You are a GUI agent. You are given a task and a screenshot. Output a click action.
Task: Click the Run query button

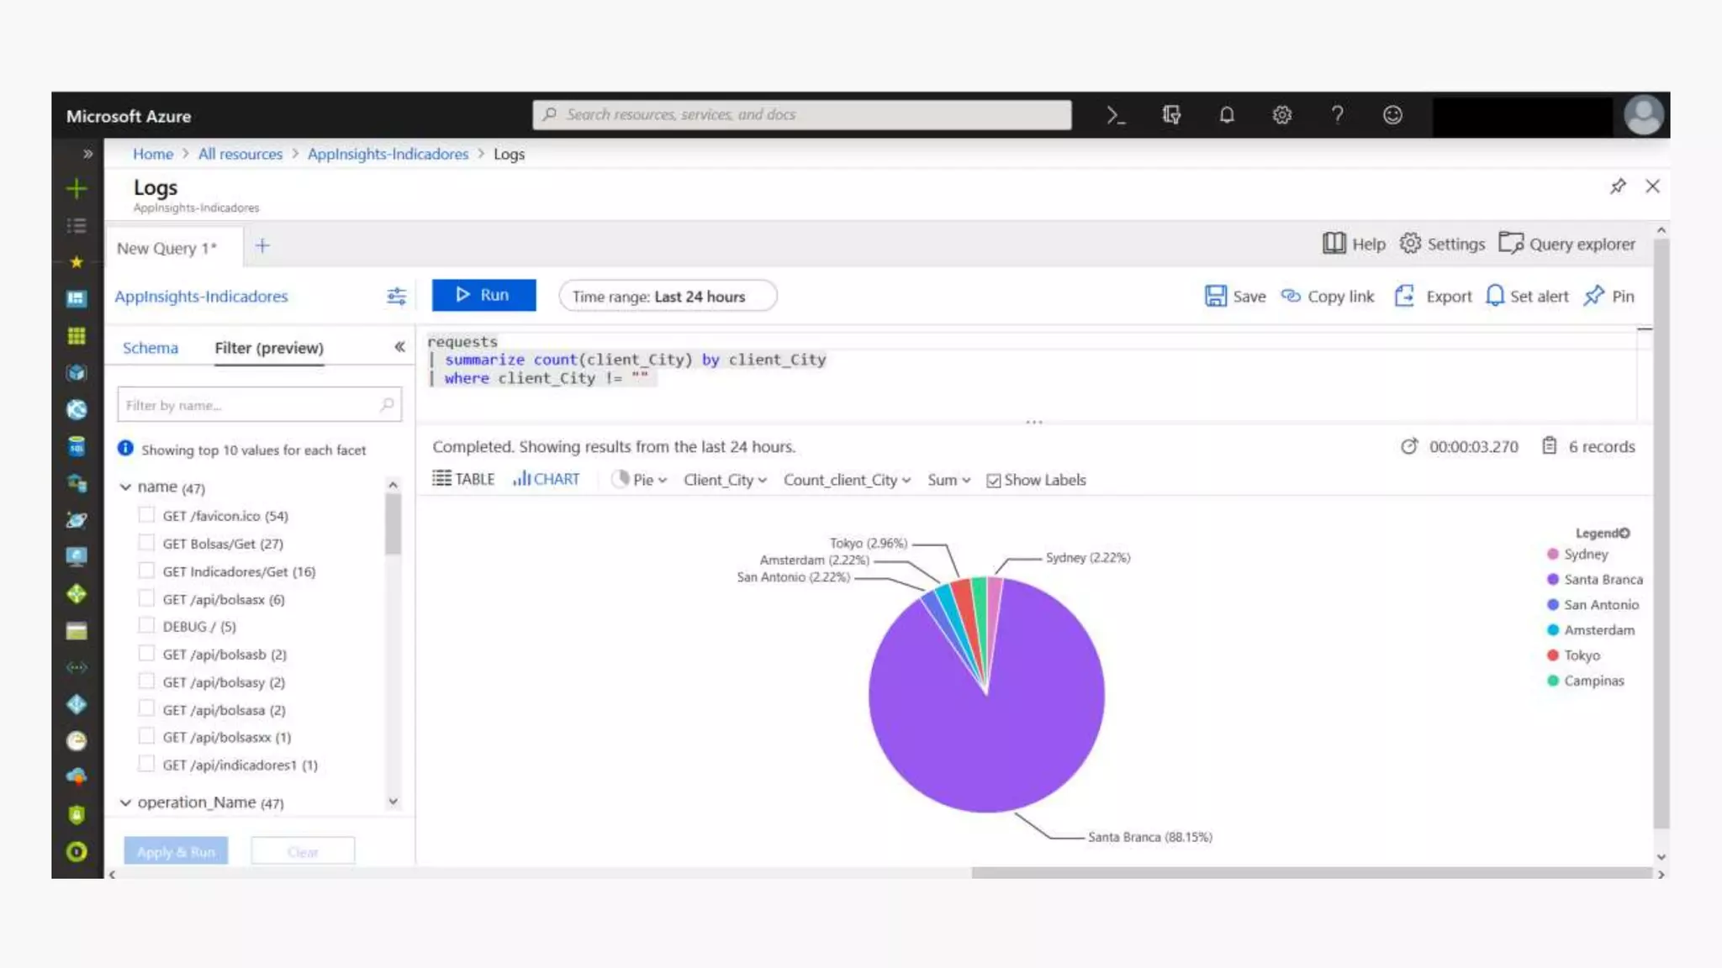(483, 295)
